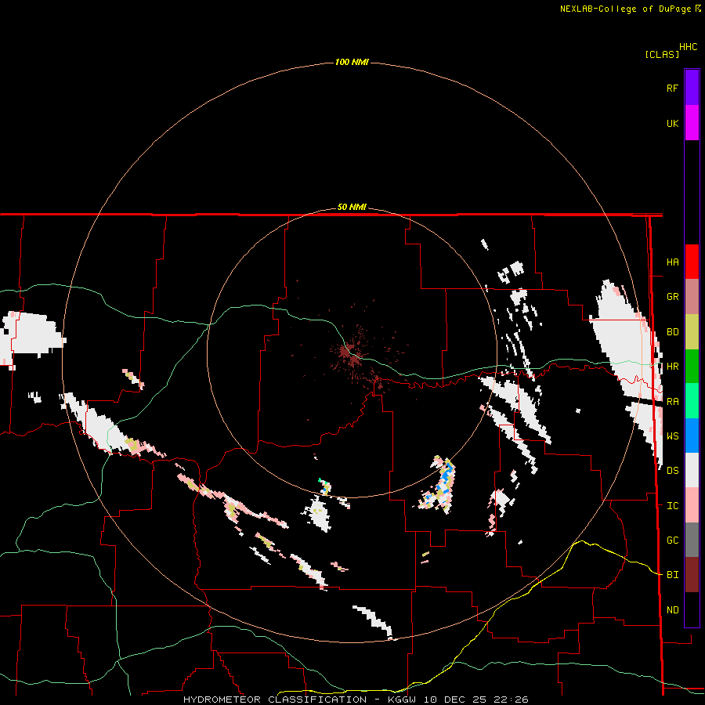This screenshot has height=705, width=705.
Task: Click the BD legend label
Action: point(672,332)
